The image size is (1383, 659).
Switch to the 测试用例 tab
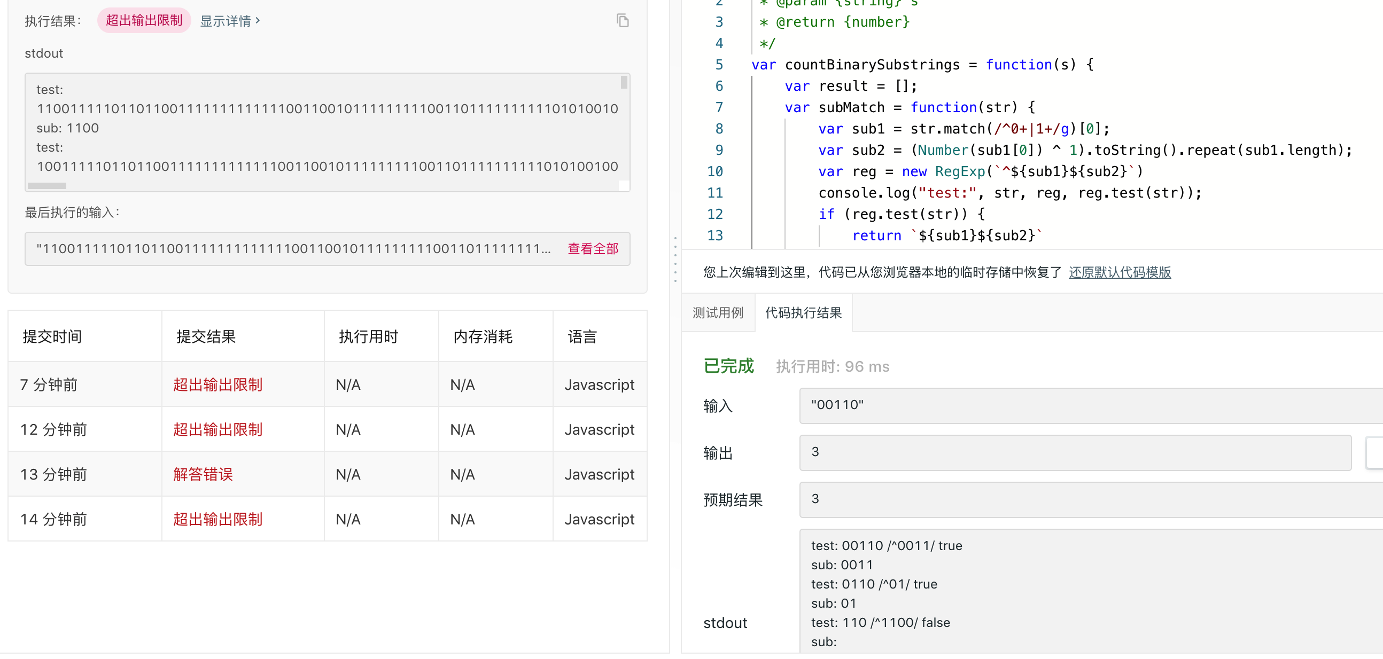(x=718, y=312)
